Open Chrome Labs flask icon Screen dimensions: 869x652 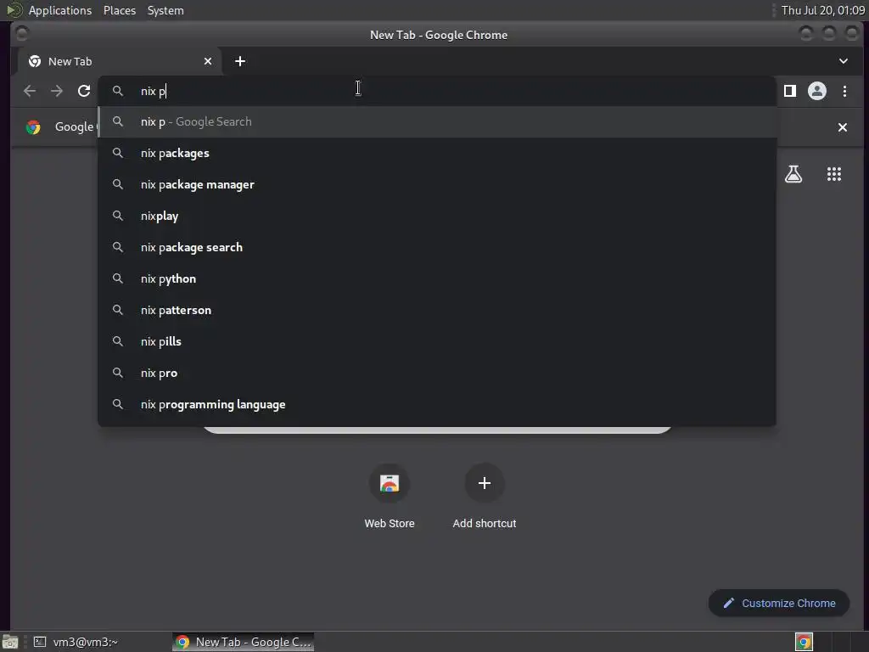pos(793,174)
